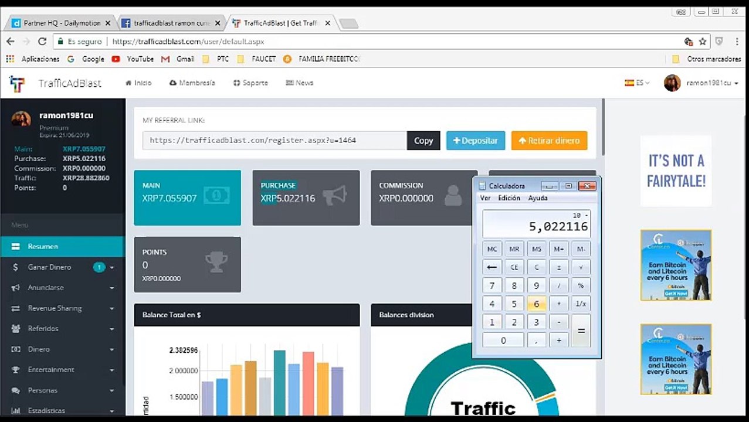Click the shield extension icon in toolbar
Image resolution: width=749 pixels, height=422 pixels.
click(x=719, y=42)
